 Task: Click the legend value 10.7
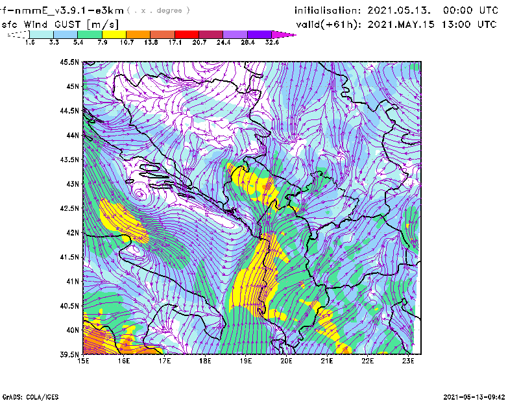pos(127,42)
